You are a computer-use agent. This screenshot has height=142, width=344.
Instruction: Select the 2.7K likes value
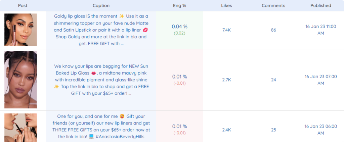227,80
